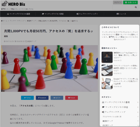Open マッチングビジネスの基礎 navigation menu item

point(19,14)
